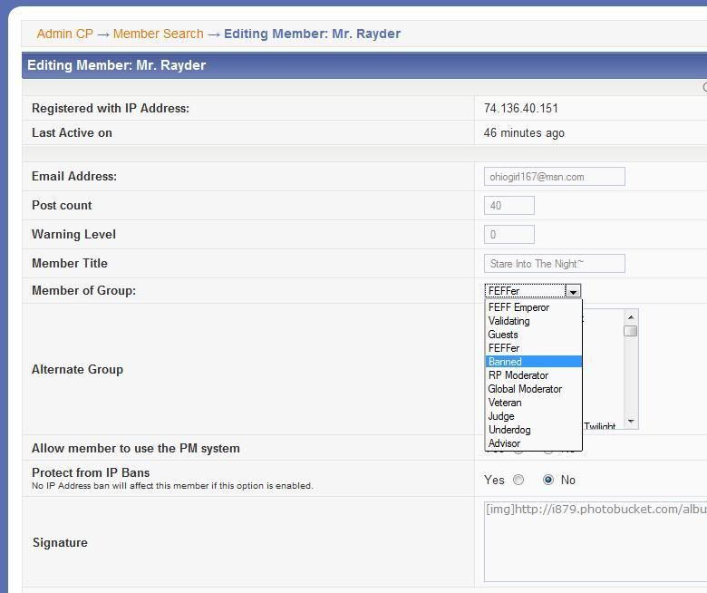The width and height of the screenshot is (707, 593).
Task: Choose Veteran from the group list
Action: (533, 403)
